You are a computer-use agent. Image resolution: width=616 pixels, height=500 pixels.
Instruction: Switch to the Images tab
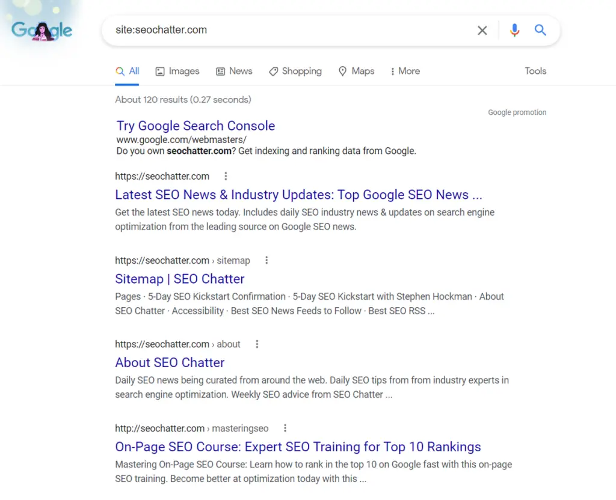click(177, 71)
